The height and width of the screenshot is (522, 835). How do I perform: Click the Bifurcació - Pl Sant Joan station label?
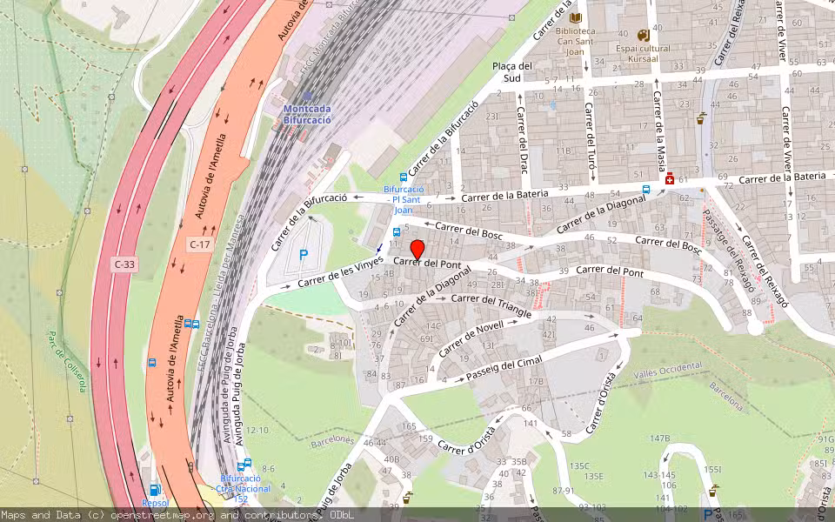404,200
